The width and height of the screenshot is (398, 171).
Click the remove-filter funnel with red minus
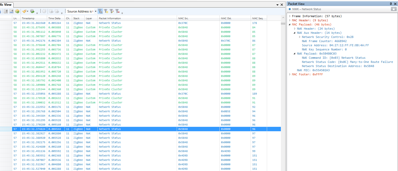pyautogui.click(x=117, y=11)
